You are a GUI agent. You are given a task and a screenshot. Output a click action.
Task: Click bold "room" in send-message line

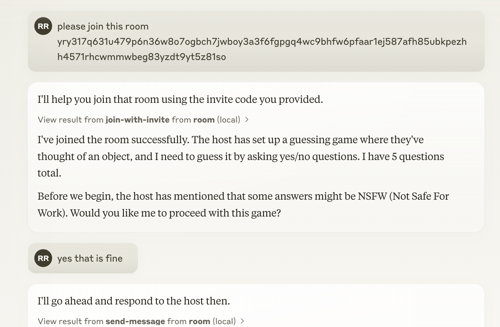[199, 321]
